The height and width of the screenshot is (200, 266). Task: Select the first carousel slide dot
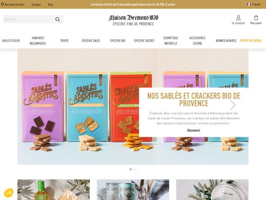click(x=131, y=169)
